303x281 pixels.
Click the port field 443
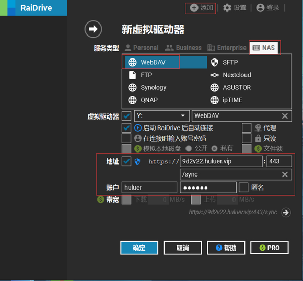[279, 161]
